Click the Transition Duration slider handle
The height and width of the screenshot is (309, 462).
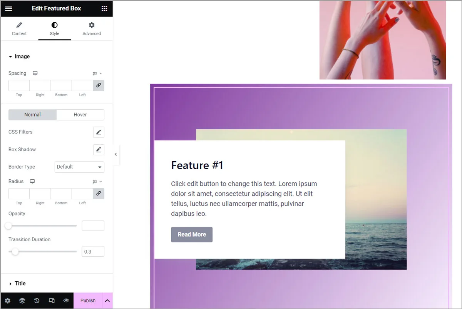pyautogui.click(x=15, y=252)
